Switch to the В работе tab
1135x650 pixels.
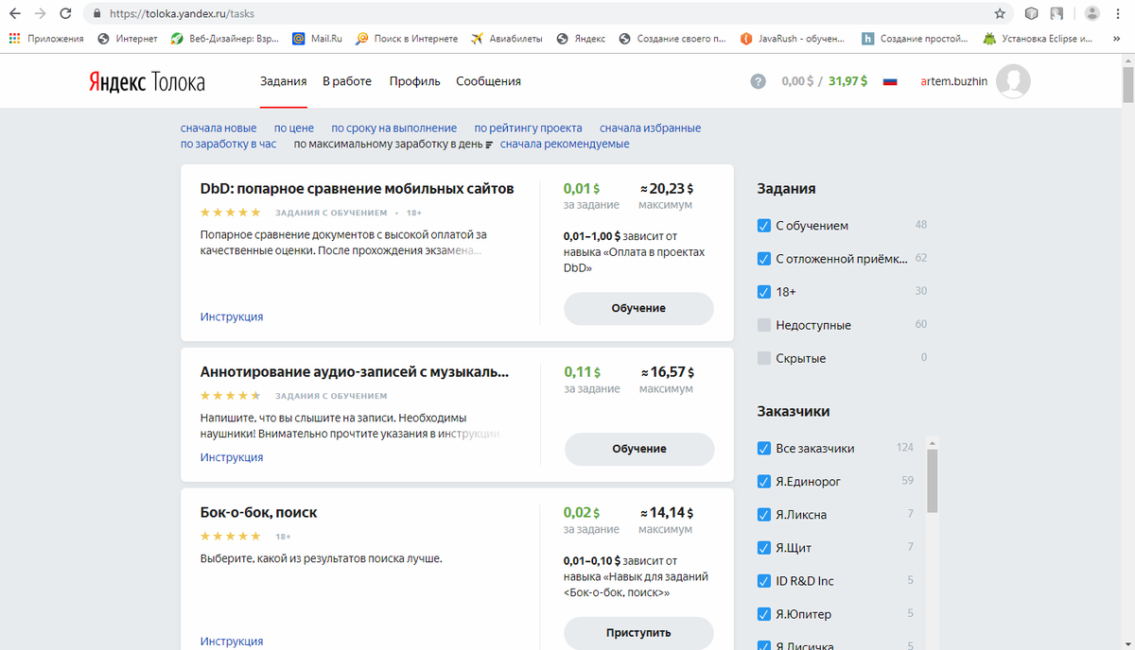(346, 81)
